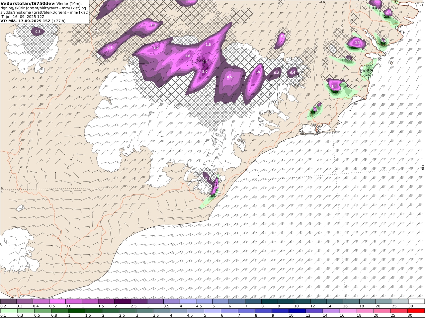Pick the snow legend swatch between 0.2 and 0.3
The height and width of the screenshot is (318, 425).
click(x=8, y=301)
